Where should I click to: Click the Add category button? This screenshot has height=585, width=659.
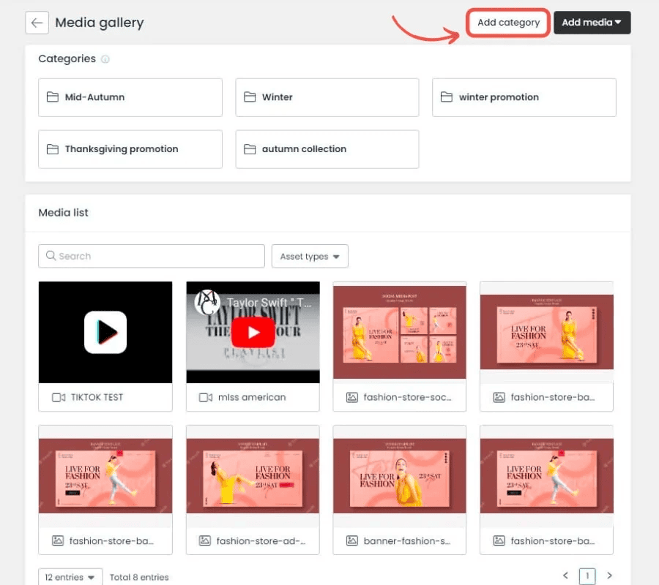508,23
